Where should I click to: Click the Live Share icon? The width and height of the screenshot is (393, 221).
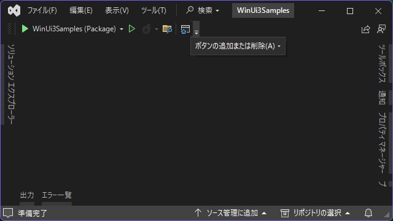[x=366, y=29]
